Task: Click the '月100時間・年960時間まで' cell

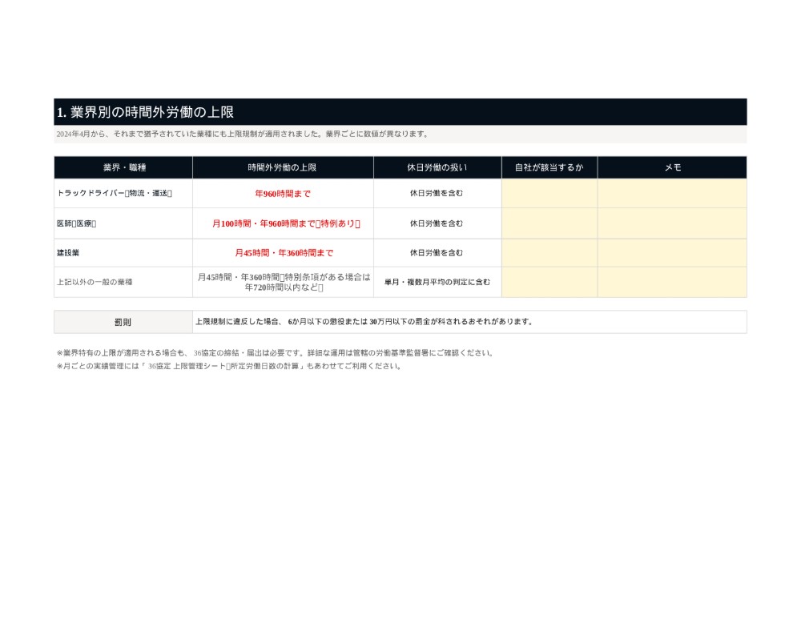Action: [x=283, y=223]
